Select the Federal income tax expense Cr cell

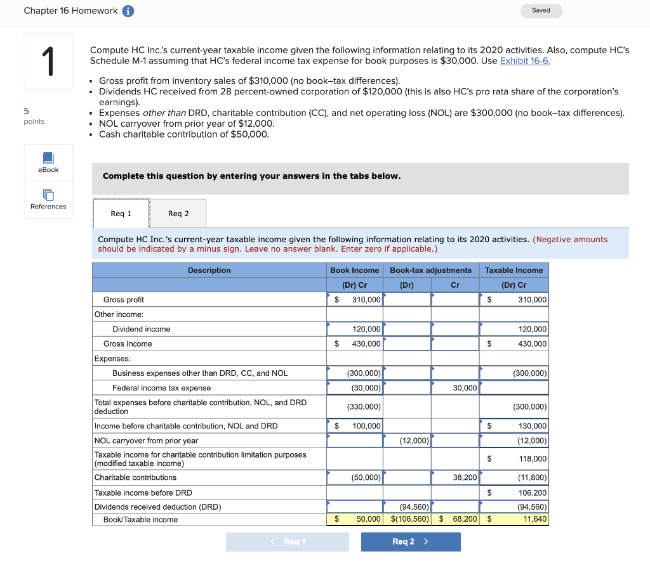point(454,387)
